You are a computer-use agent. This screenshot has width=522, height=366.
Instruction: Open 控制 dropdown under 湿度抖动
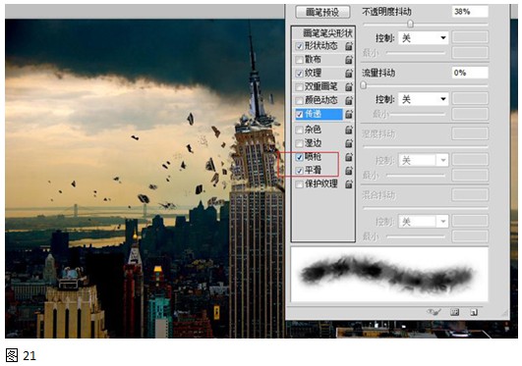[423, 161]
